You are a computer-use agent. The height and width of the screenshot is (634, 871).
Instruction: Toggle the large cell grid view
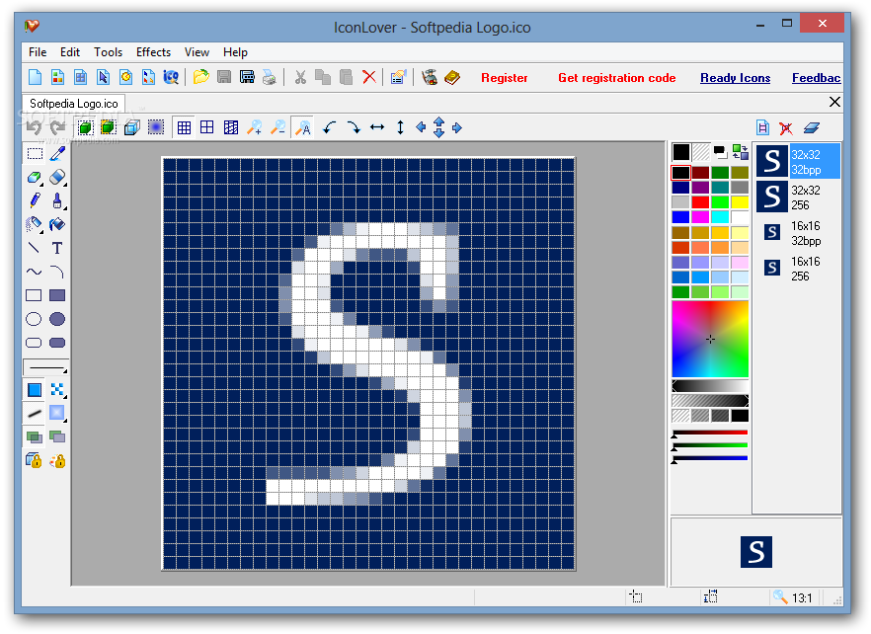[x=207, y=127]
